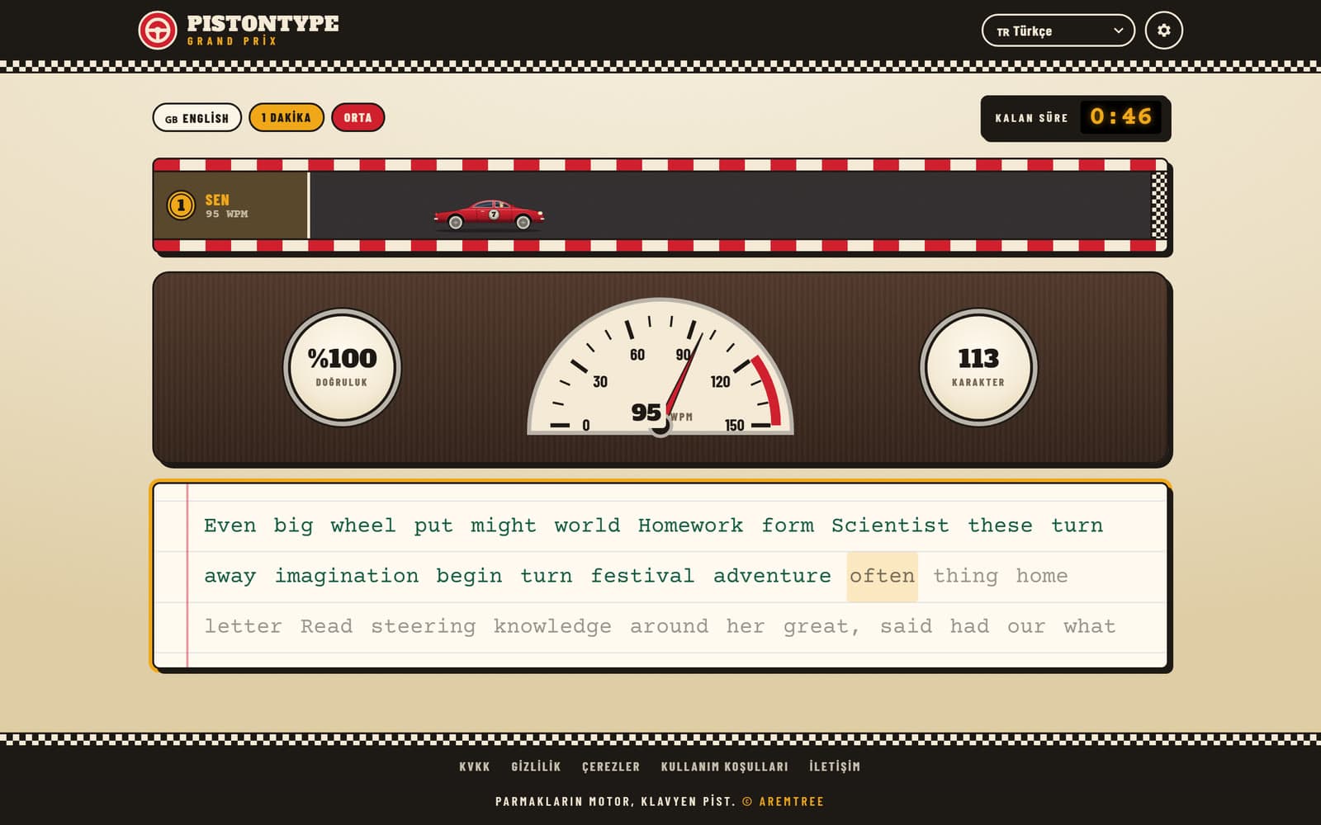Click the word "knowledge" in the text
The width and height of the screenshot is (1321, 825).
click(552, 627)
